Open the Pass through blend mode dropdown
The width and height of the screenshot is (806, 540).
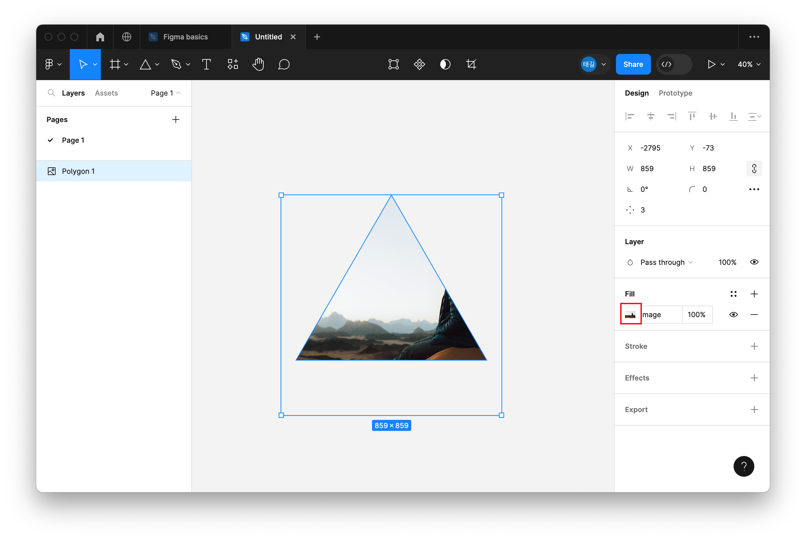[x=666, y=263]
